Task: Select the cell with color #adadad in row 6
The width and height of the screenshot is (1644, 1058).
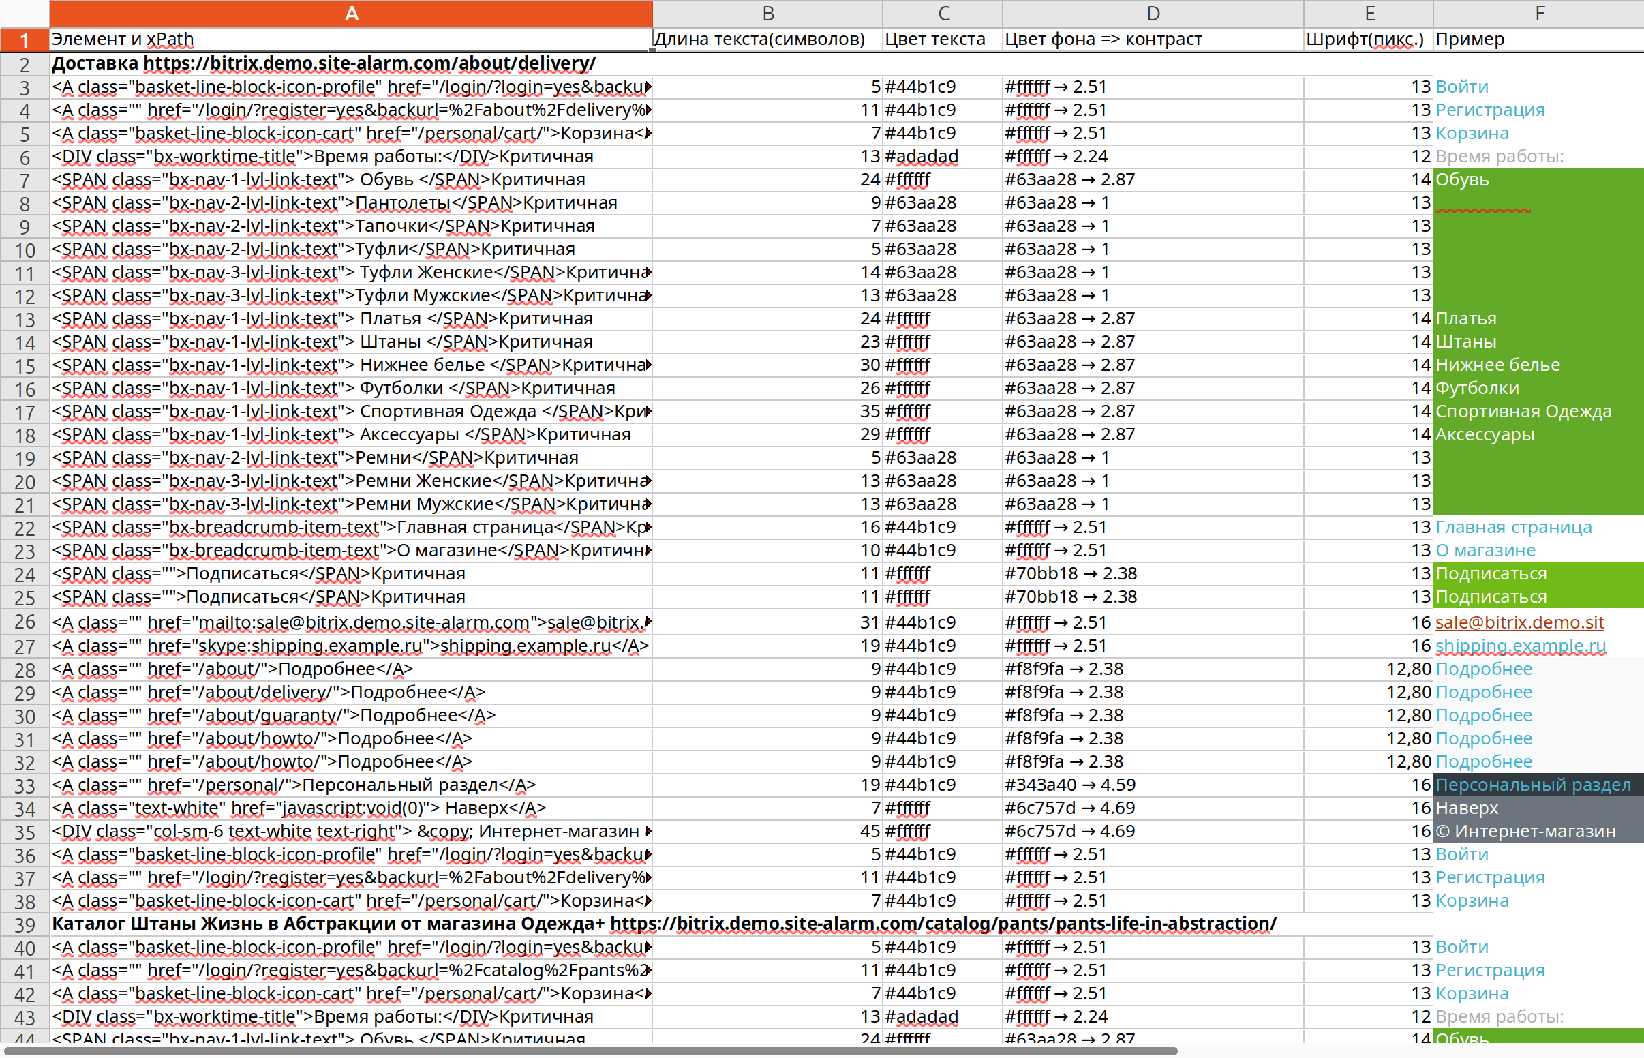Action: 941,157
